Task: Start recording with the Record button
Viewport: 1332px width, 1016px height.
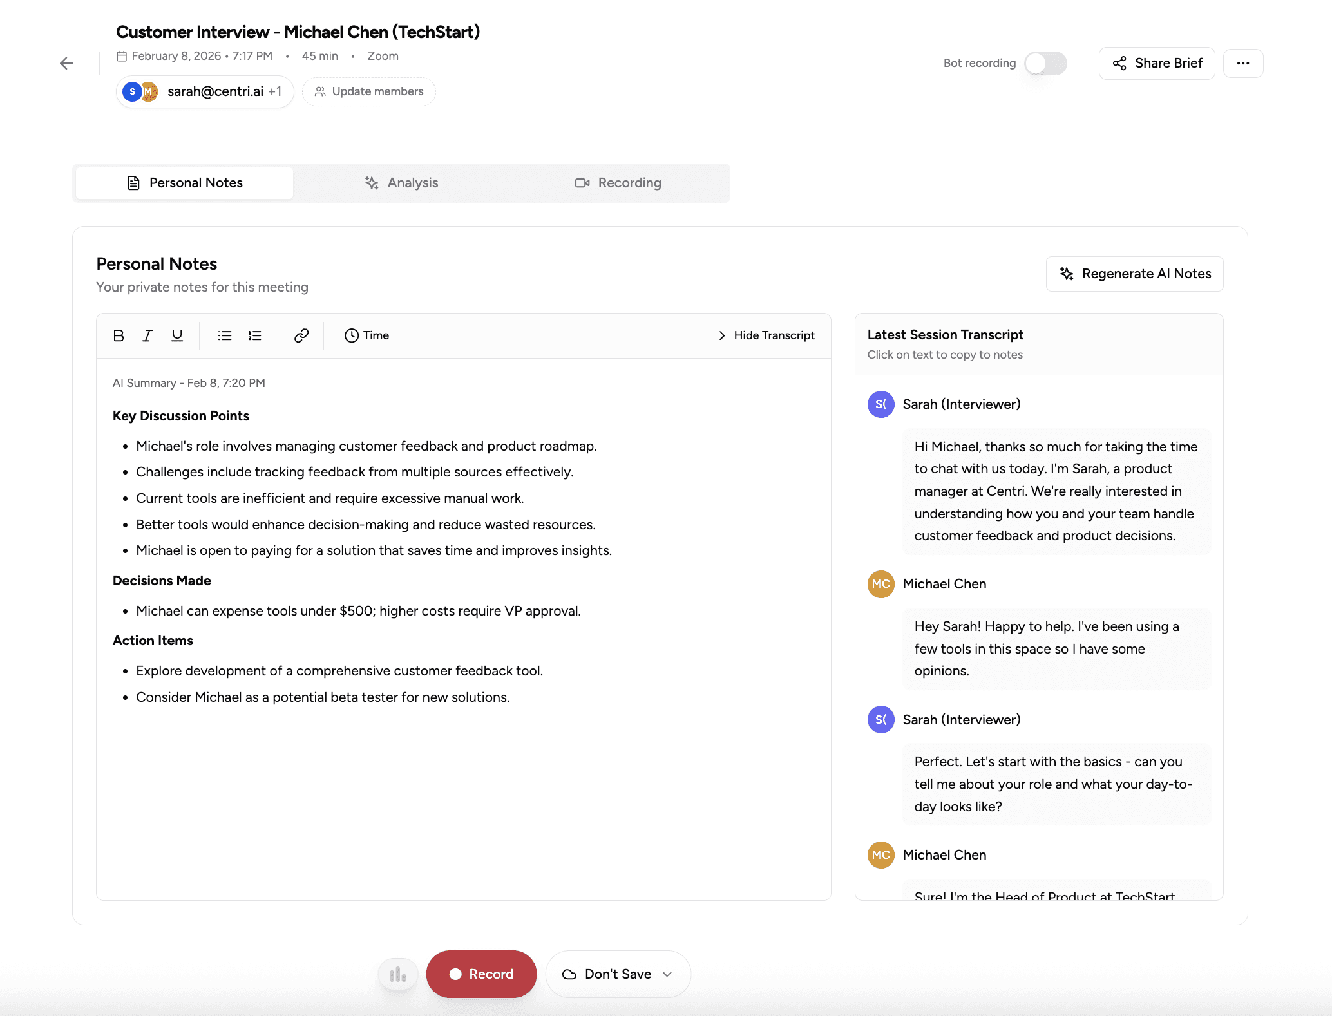Action: (x=481, y=974)
